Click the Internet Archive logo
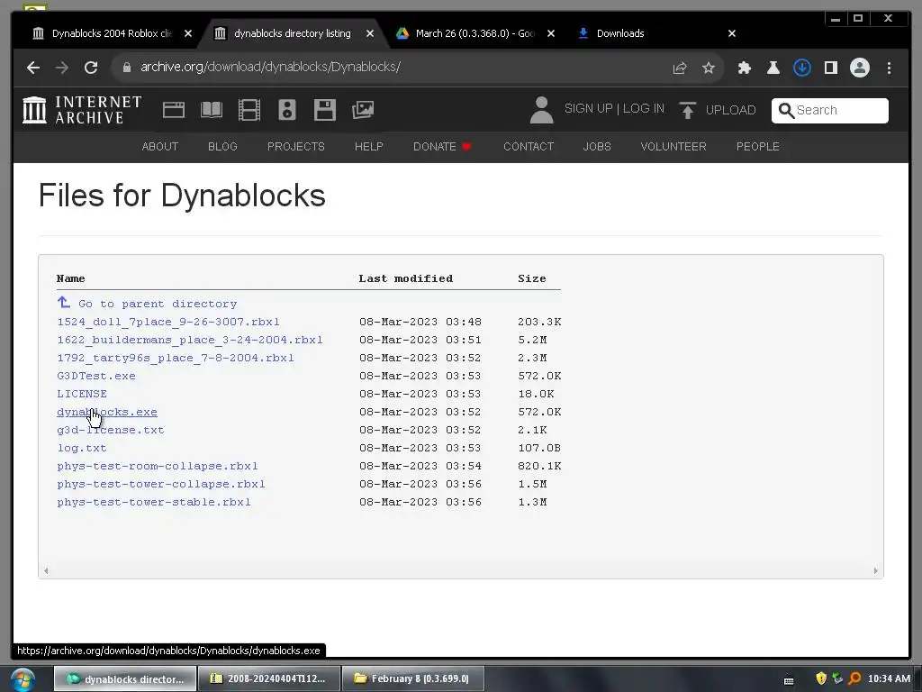 tap(82, 110)
